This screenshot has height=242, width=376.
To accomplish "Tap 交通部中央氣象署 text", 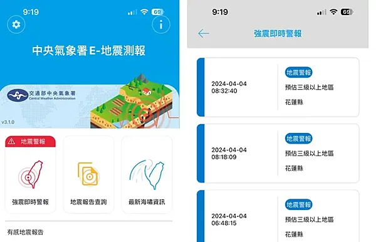I will pos(52,93).
